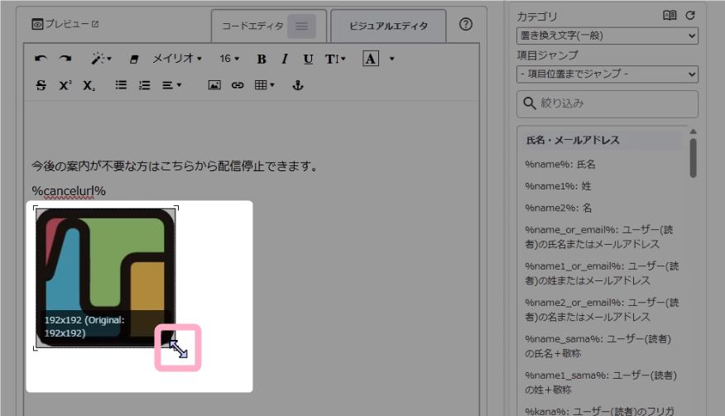Image resolution: width=725 pixels, height=416 pixels.
Task: Insert %name1_sama% placeholder
Action: [x=601, y=382]
